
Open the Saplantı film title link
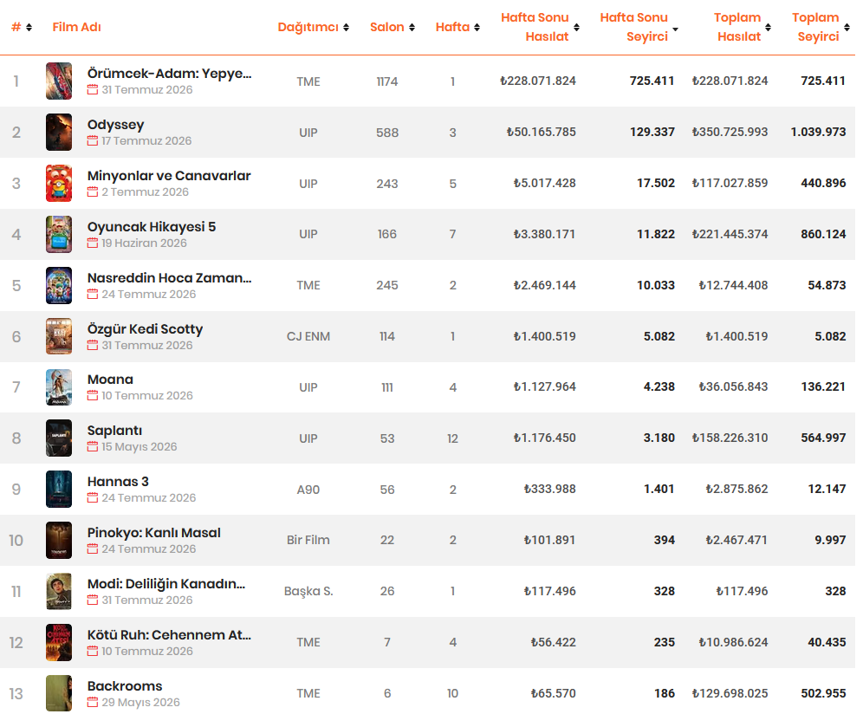point(114,431)
